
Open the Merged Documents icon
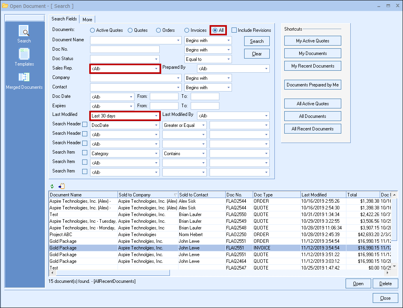pyautogui.click(x=24, y=77)
